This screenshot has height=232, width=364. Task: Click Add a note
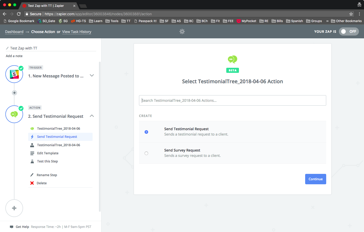tap(14, 56)
